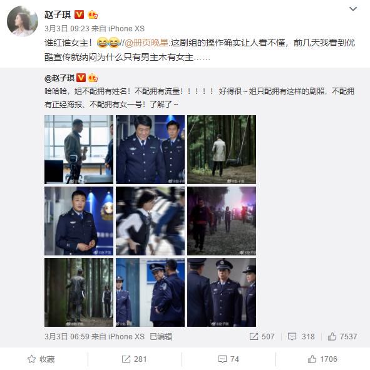Viewport: 370px width, 370px height.
Task: View the smiling officers in uniform photo
Action: coord(150,150)
